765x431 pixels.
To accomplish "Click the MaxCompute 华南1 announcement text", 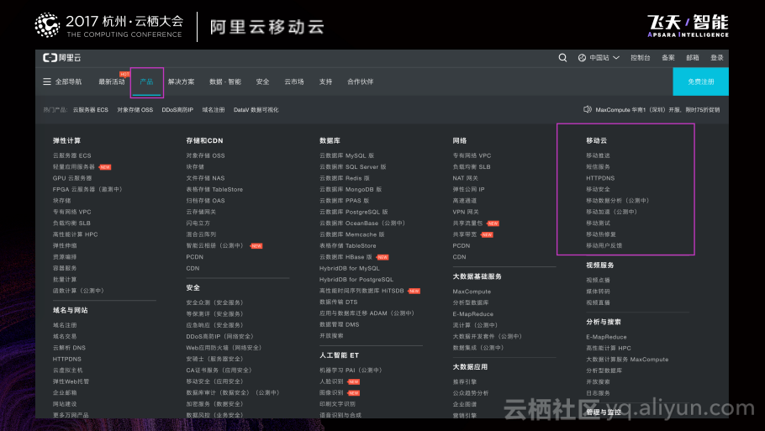I will coord(657,110).
